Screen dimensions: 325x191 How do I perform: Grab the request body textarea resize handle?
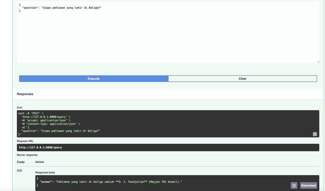pyautogui.click(x=318, y=62)
